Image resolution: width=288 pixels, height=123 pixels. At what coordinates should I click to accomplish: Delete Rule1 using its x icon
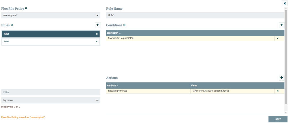click(x=97, y=34)
